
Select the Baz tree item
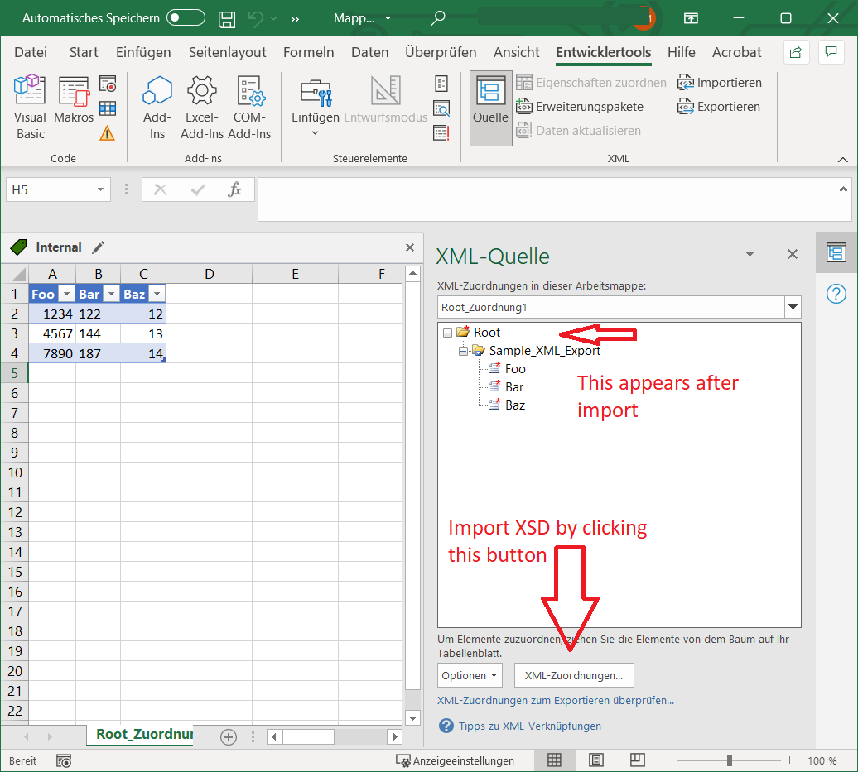pyautogui.click(x=514, y=405)
